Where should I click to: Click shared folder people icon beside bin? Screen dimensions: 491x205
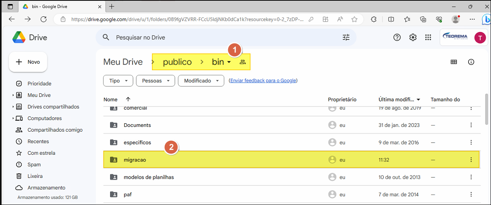[243, 62]
